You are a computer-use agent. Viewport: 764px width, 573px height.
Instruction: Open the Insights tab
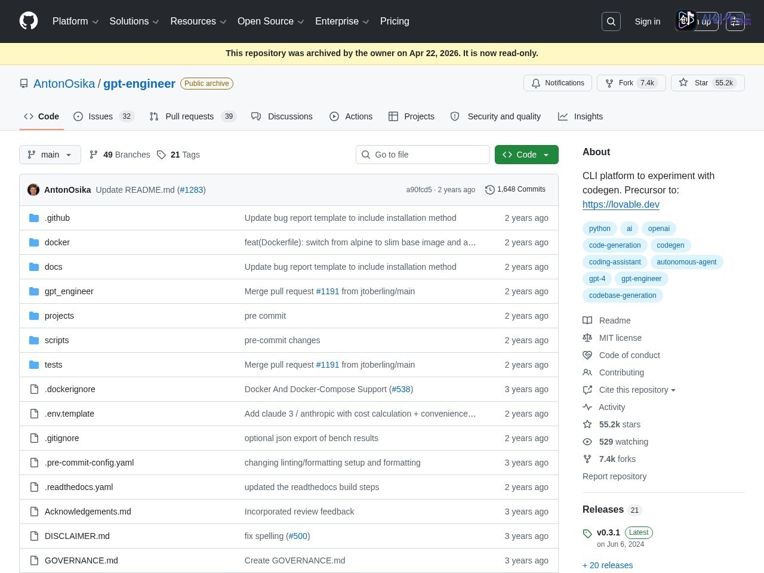(x=581, y=116)
